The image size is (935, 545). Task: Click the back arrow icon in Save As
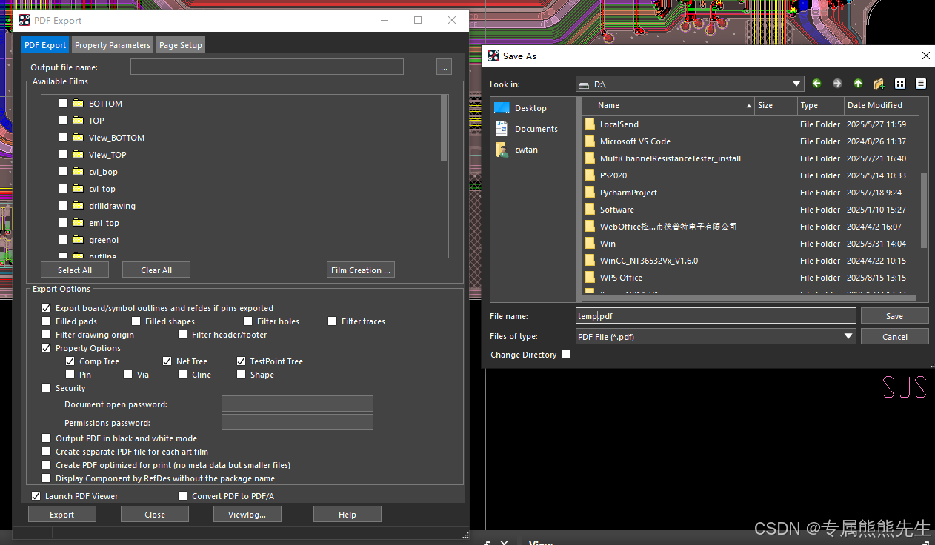816,84
